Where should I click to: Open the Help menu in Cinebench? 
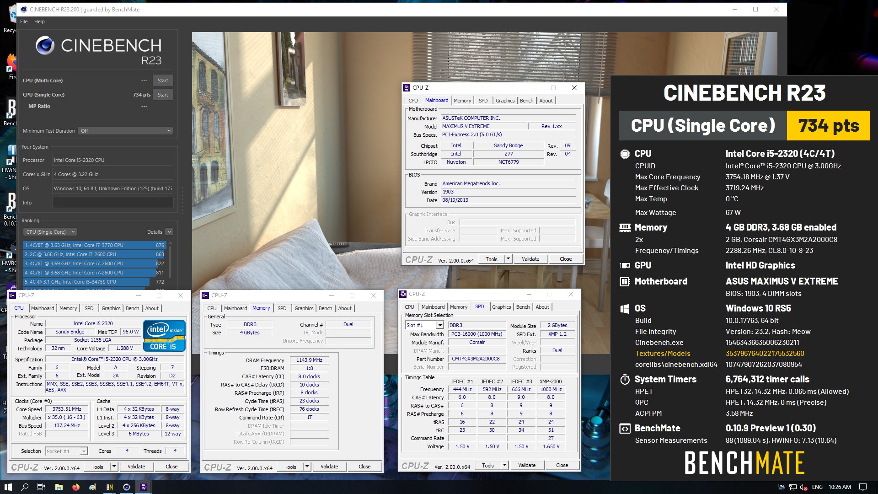tap(39, 21)
